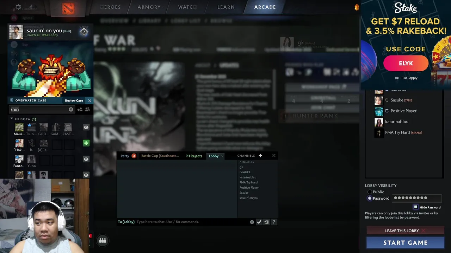The height and width of the screenshot is (253, 451).
Task: Clear the friend search field
Action: (71, 110)
